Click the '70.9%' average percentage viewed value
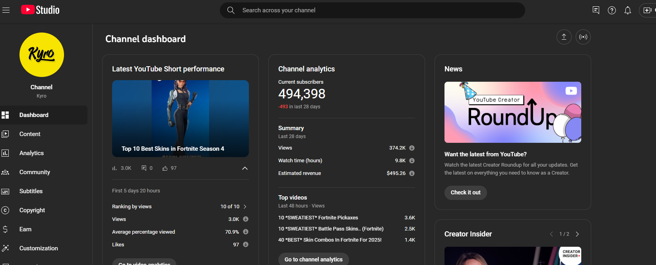The height and width of the screenshot is (265, 656). point(232,232)
